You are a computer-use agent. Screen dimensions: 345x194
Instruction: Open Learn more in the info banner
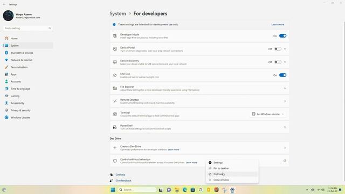(x=278, y=25)
